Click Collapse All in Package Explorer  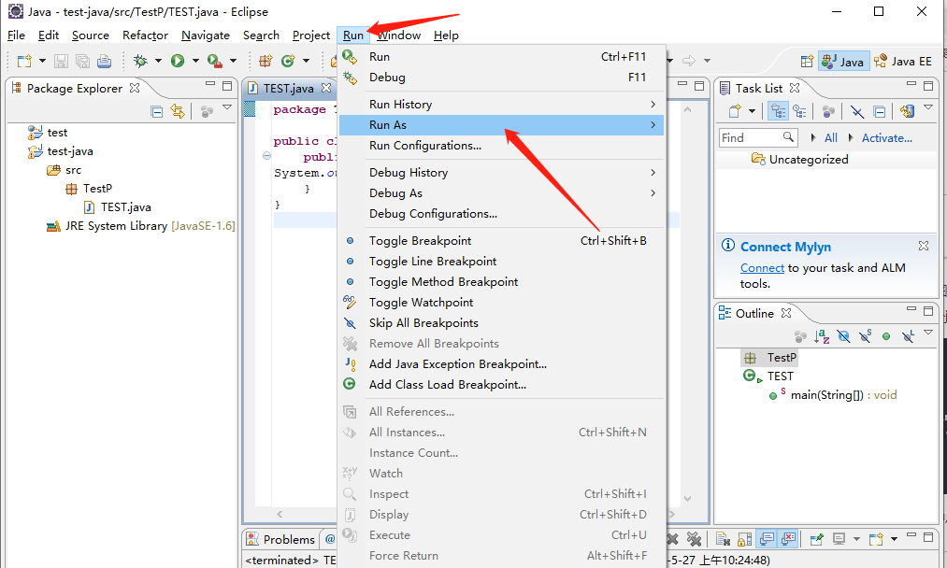pos(157,111)
